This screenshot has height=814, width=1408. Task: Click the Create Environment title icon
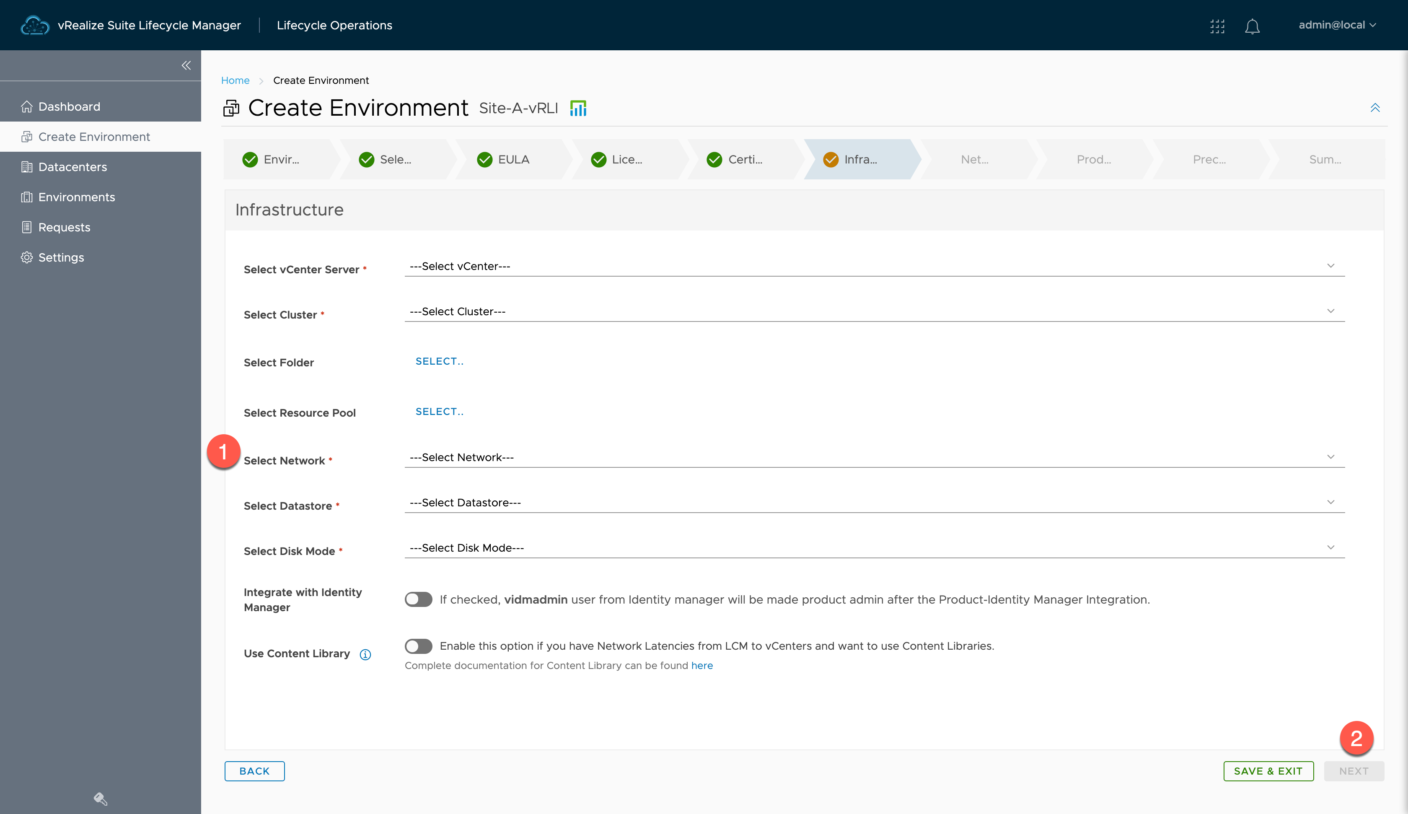point(231,108)
